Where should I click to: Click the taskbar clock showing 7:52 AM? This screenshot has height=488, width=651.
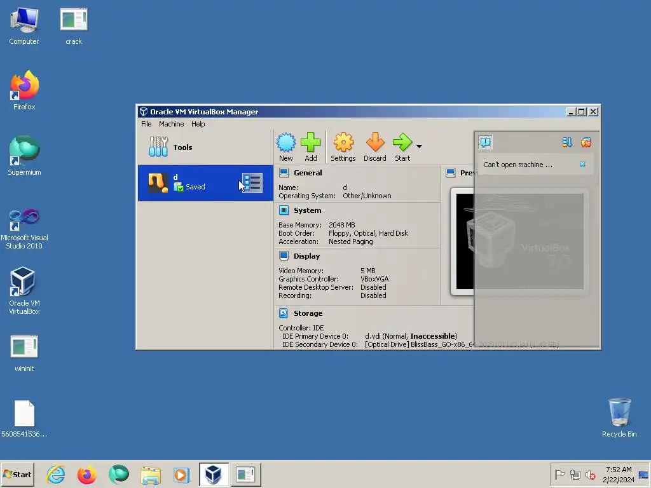click(x=619, y=474)
